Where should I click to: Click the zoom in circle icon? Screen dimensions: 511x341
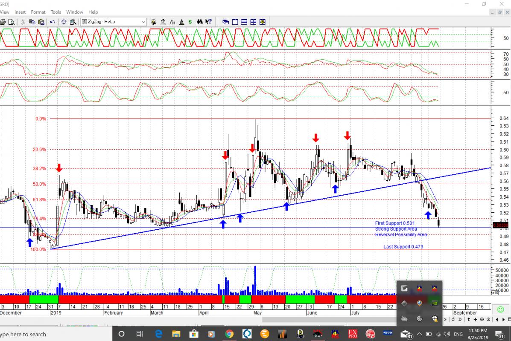point(488,320)
